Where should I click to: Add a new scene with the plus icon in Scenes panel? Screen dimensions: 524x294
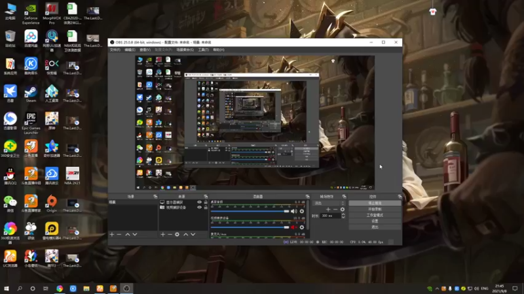coord(112,235)
